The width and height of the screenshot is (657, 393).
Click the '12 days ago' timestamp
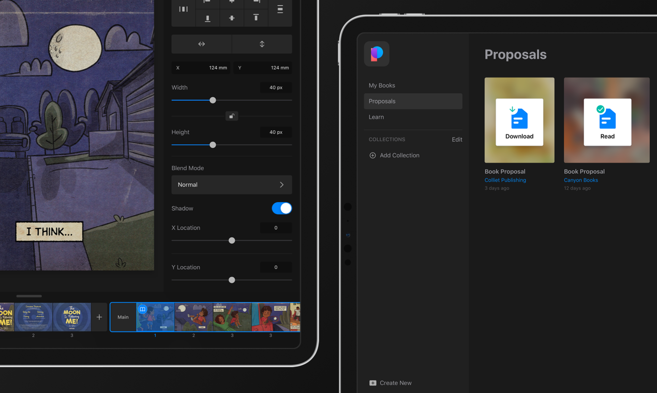577,188
